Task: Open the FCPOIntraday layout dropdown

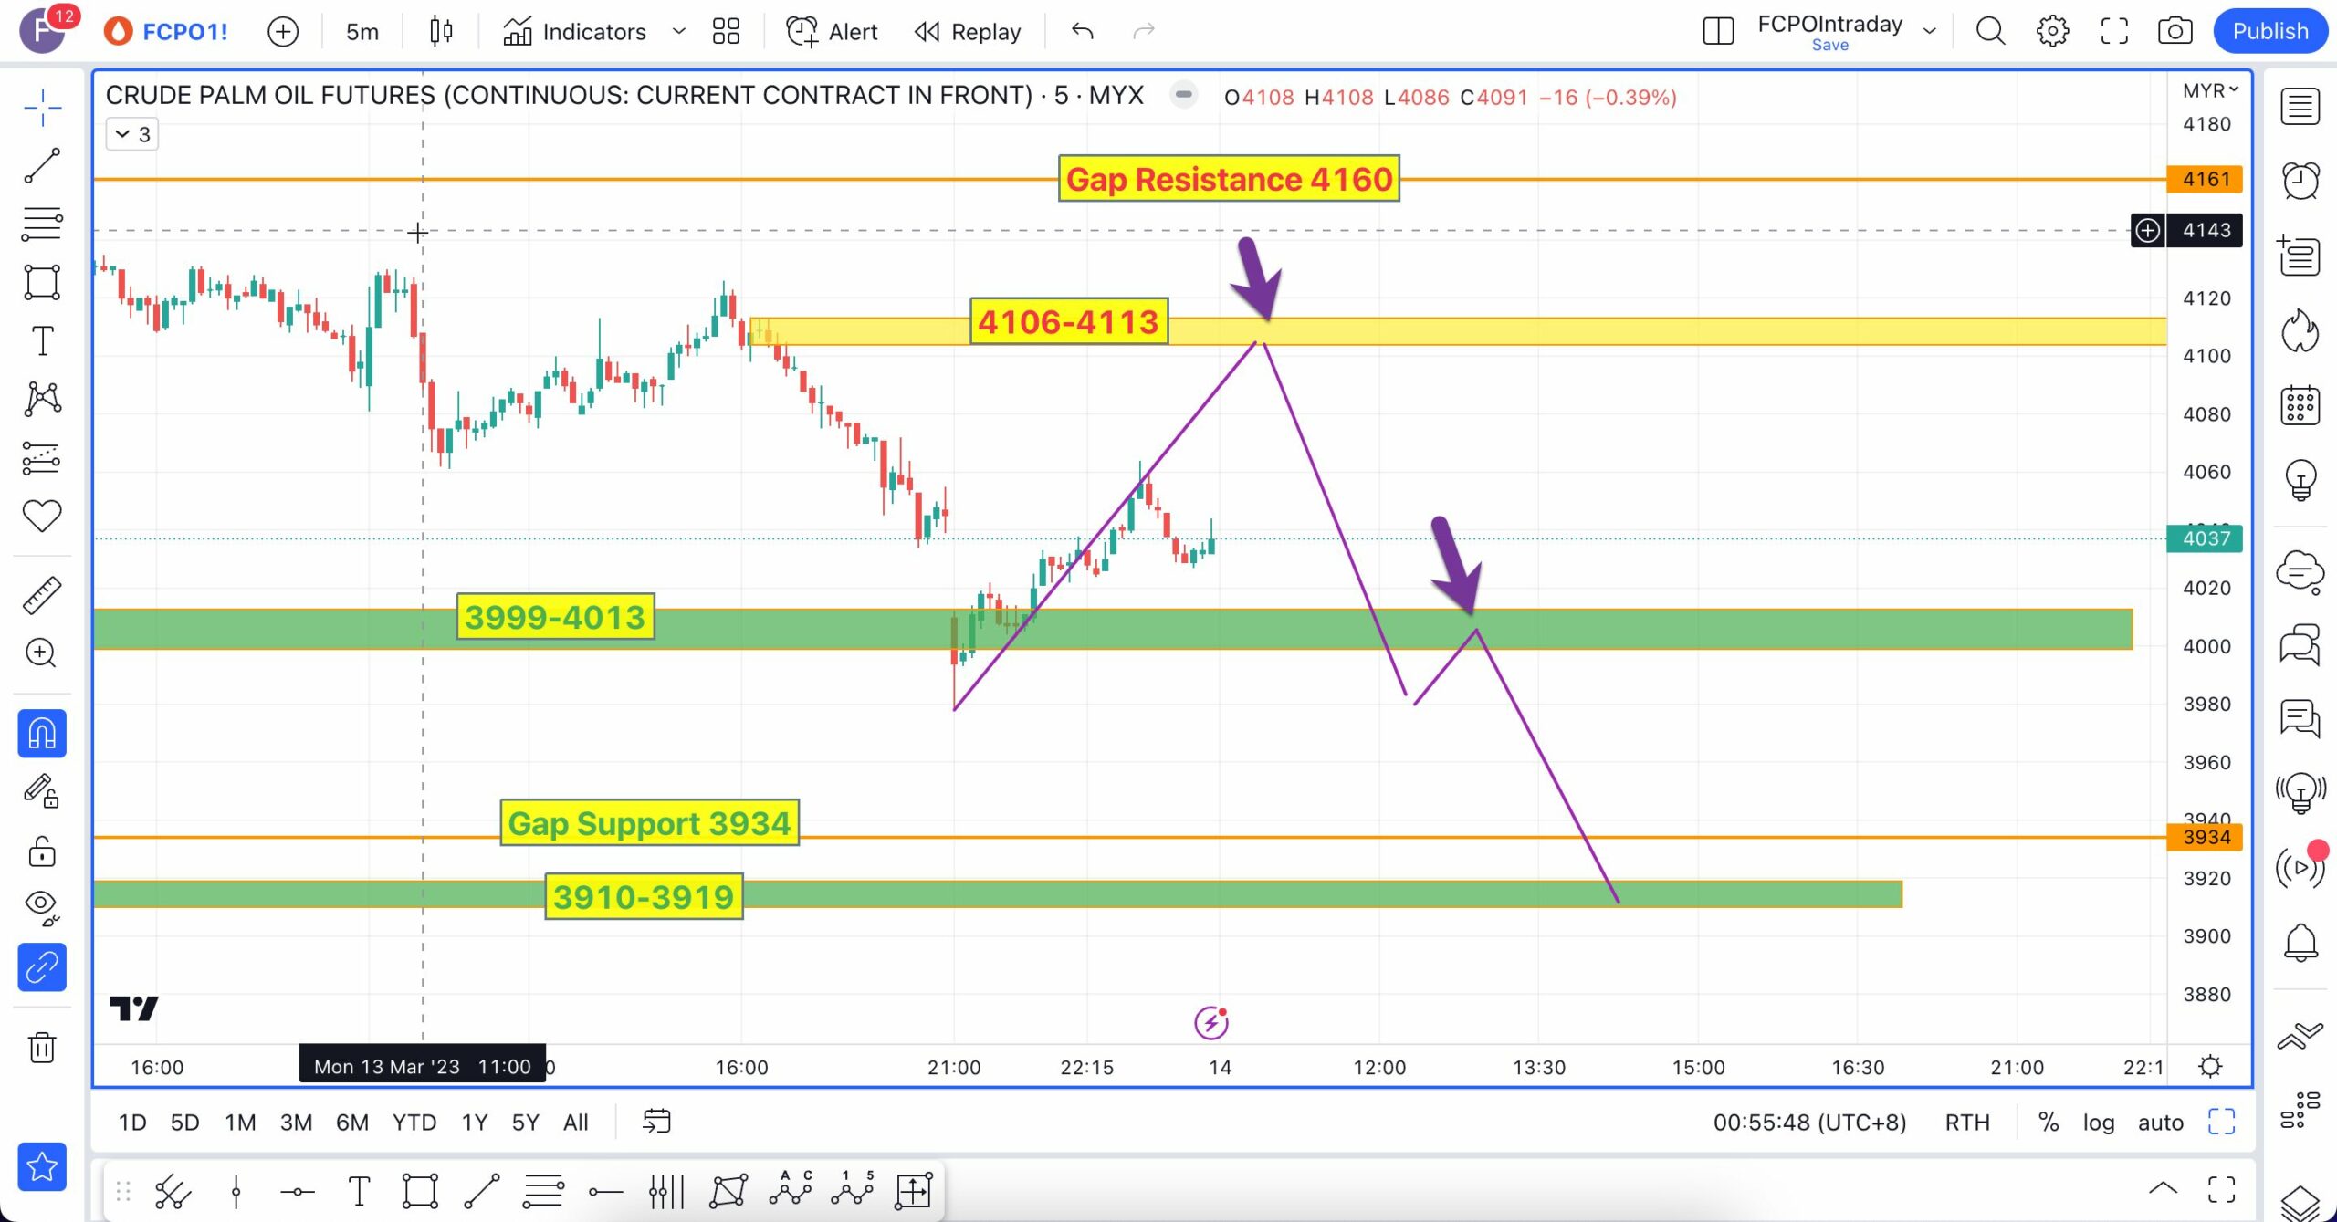Action: point(1929,31)
